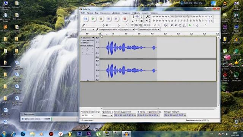Collapse the track with bottom arrow
The width and height of the screenshot is (243, 137).
coord(88,80)
